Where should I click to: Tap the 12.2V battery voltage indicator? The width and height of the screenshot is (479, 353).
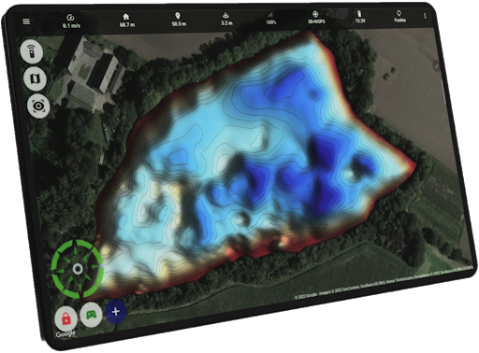[360, 17]
